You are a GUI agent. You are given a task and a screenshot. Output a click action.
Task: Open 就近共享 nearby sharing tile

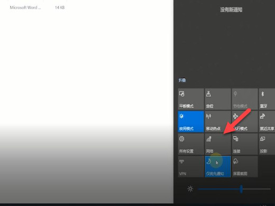point(267,121)
